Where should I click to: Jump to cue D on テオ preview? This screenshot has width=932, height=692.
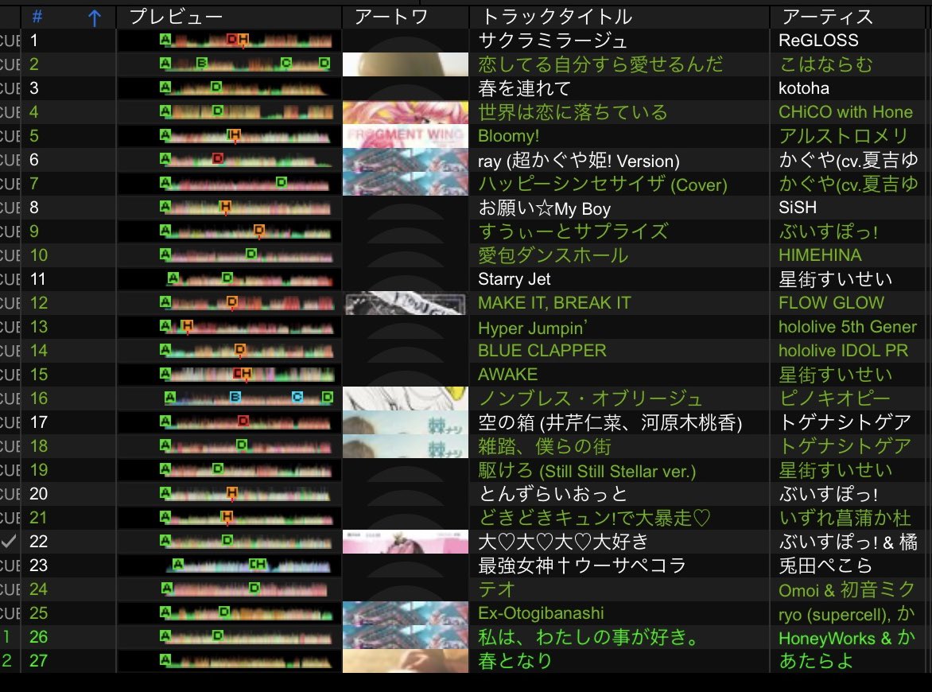pos(254,588)
